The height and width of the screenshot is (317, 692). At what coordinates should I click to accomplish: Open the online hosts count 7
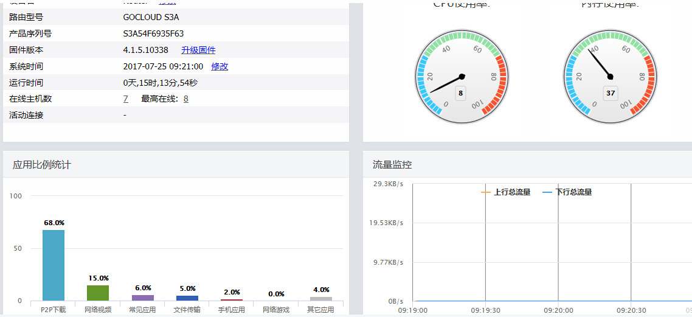pos(125,99)
